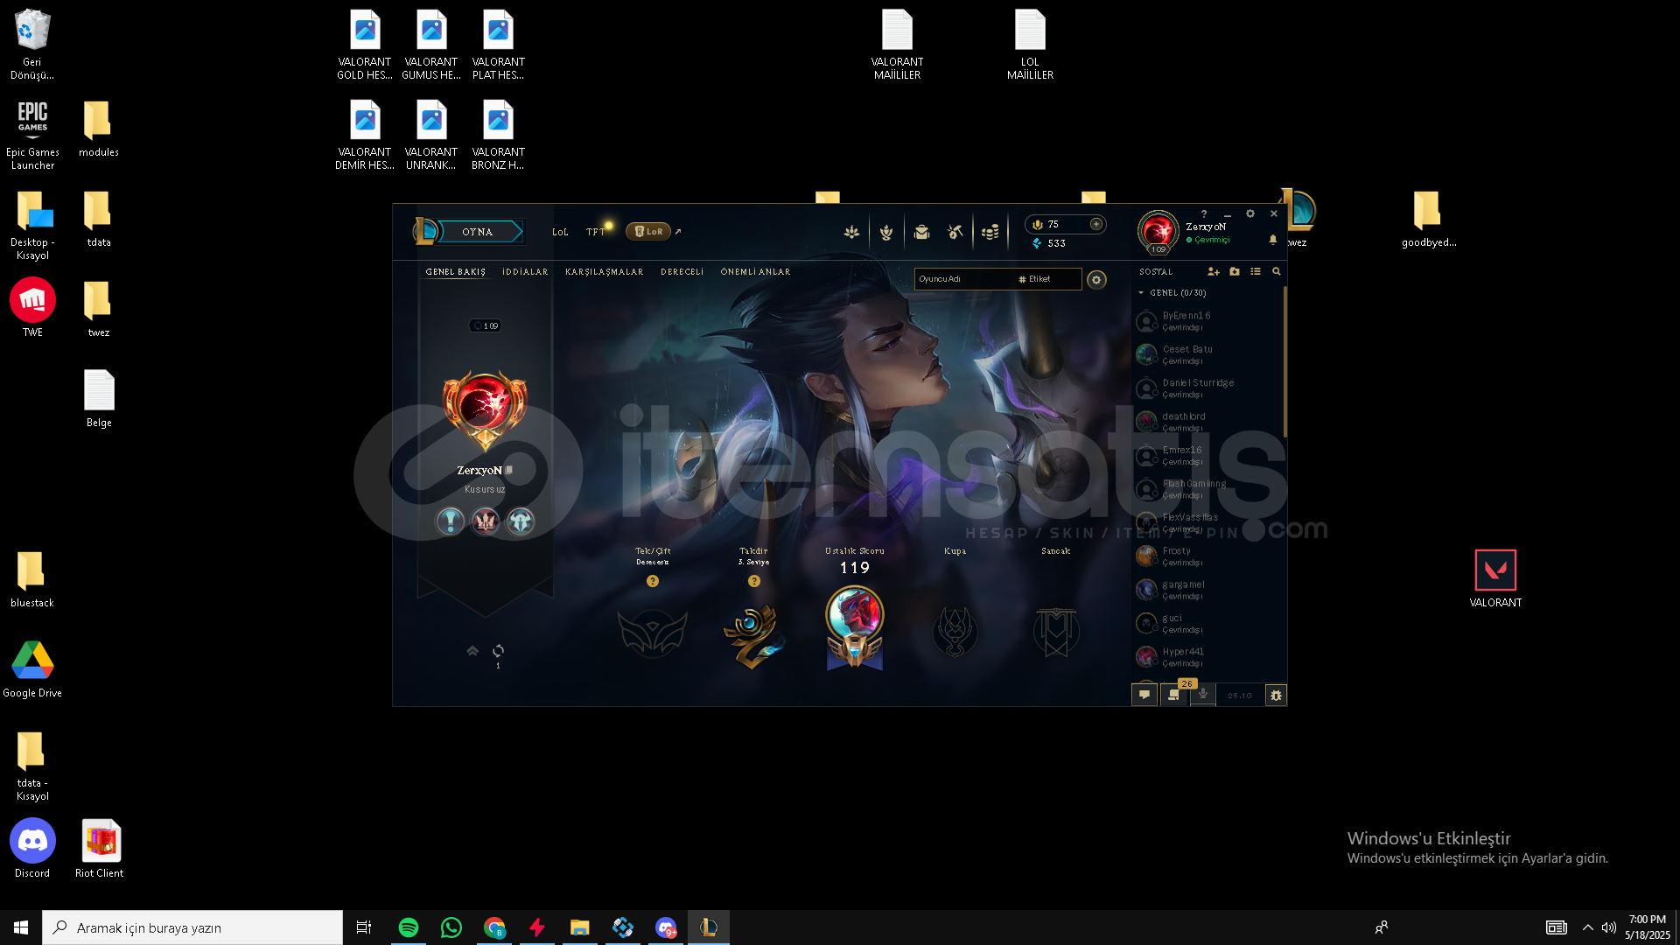Open the Tek/Çift unranked emblem

653,633
